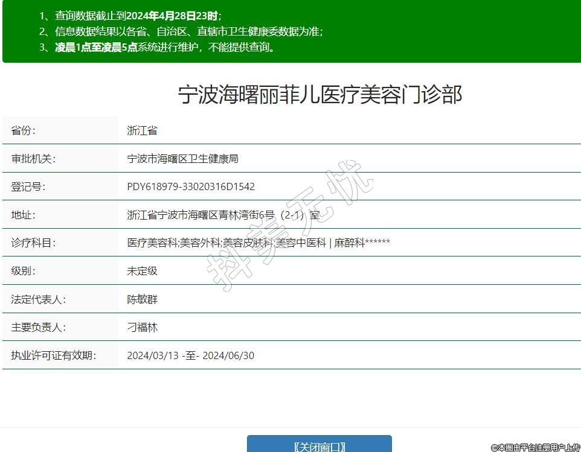Image resolution: width=581 pixels, height=452 pixels.
Task: Select the legal representative name 陈敏群
Action: (142, 299)
